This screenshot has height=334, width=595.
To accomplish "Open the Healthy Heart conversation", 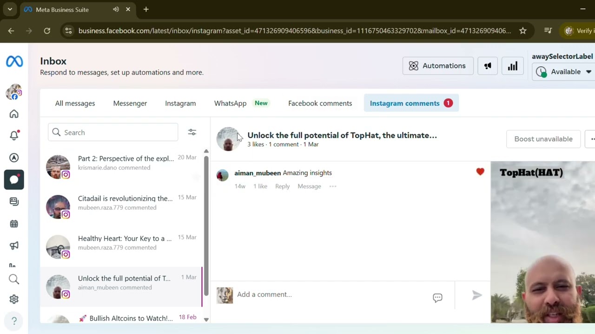I will (121, 246).
